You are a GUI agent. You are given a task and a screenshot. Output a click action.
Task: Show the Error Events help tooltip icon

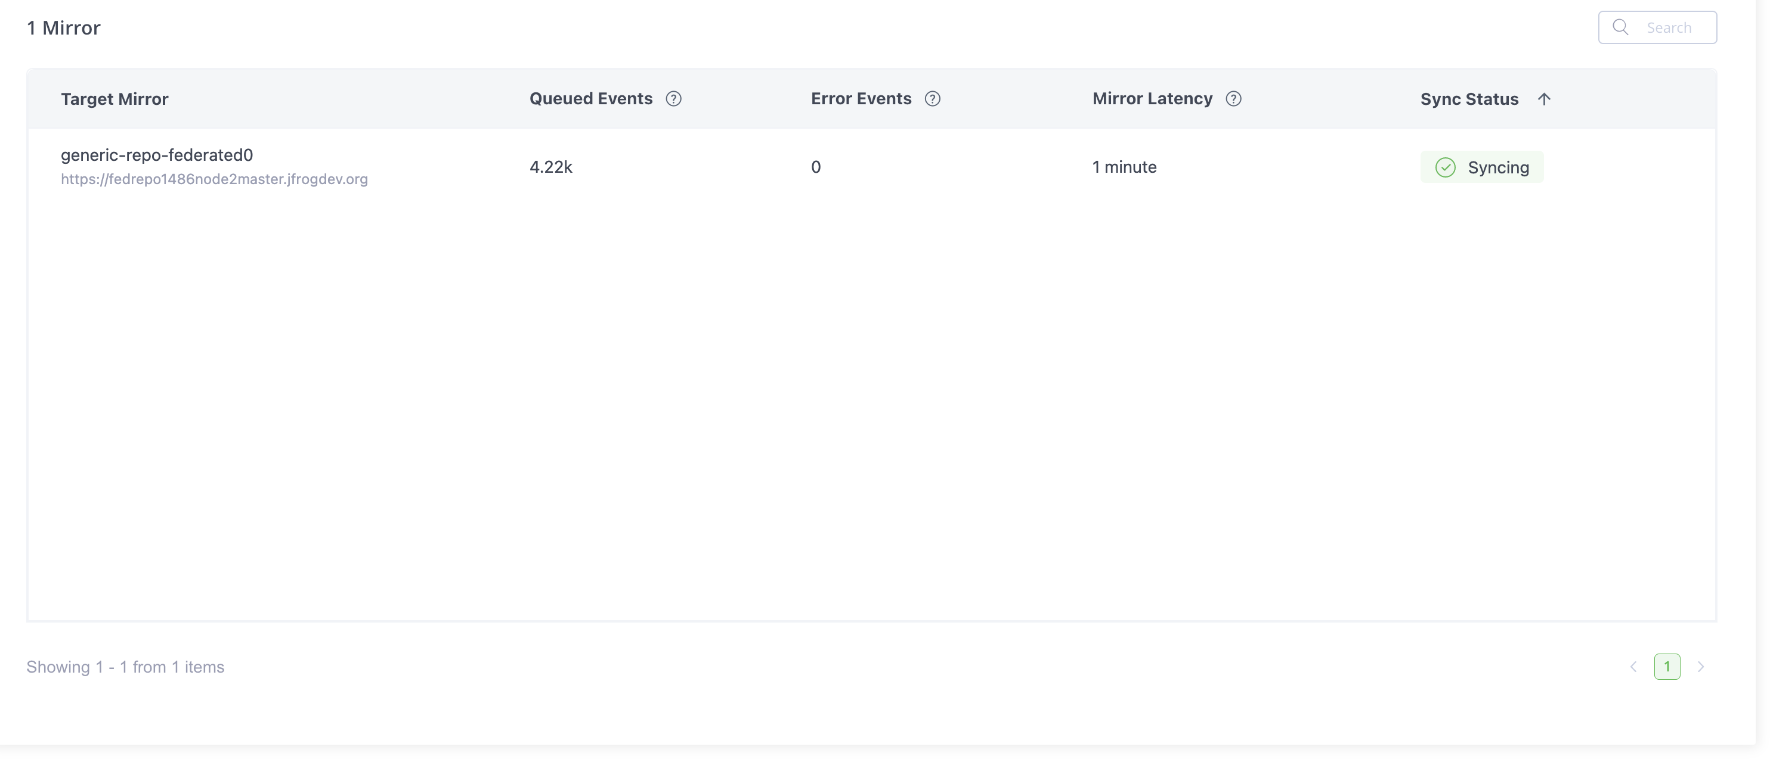coord(933,98)
